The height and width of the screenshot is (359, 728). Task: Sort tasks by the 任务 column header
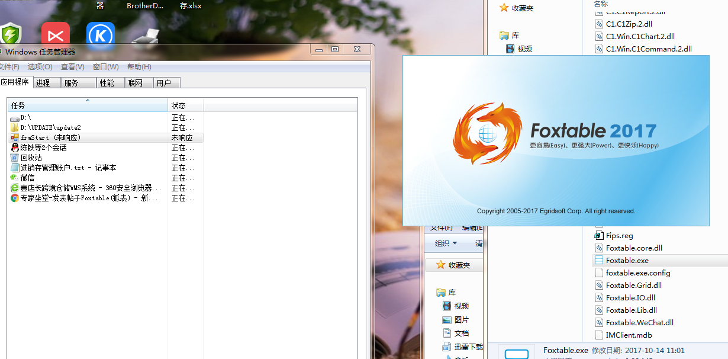click(88, 105)
